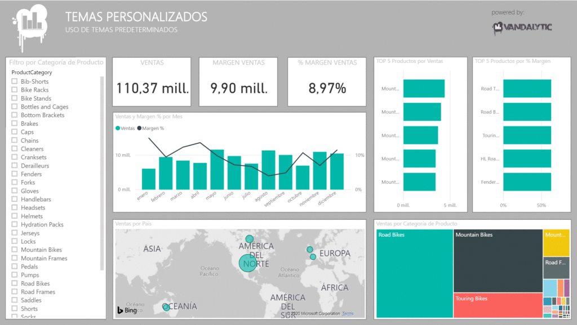Check the Caps filter box
The height and width of the screenshot is (325, 577).
[14, 132]
